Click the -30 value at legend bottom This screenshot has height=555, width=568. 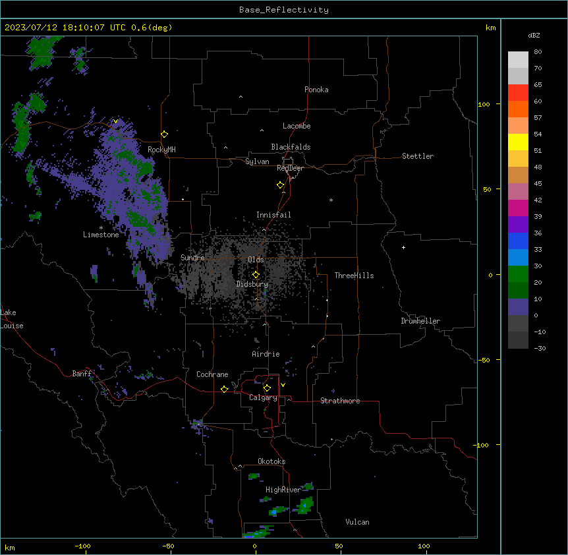pos(540,348)
